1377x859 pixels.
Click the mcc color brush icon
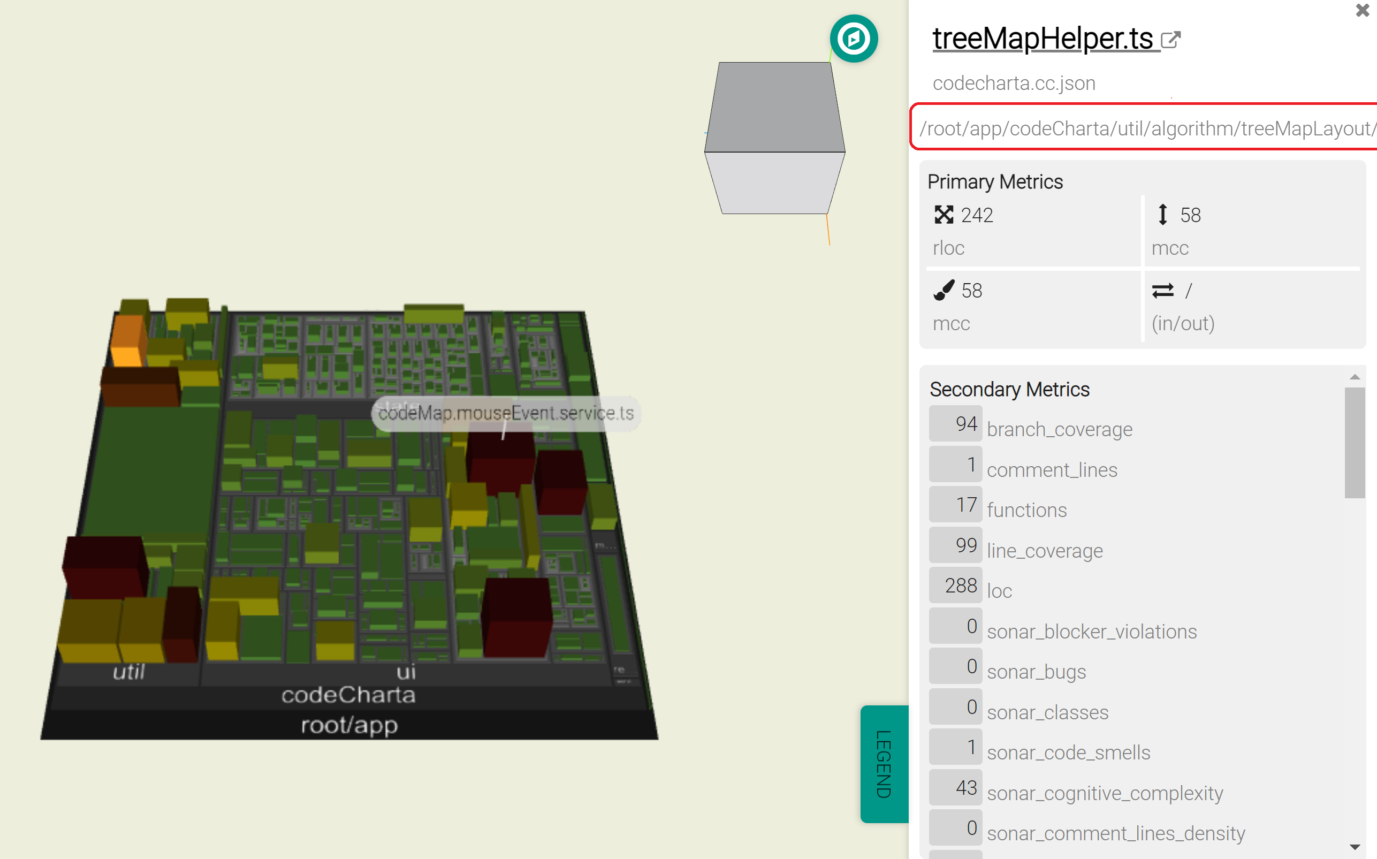[944, 290]
